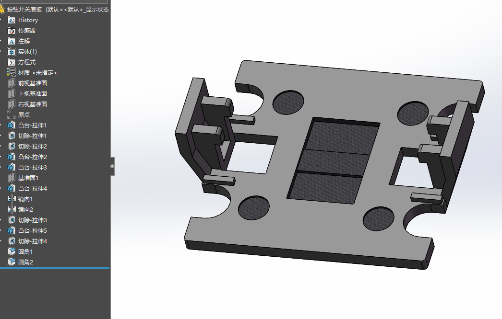Viewport: 502px width, 319px height.
Task: Click the 凸台-拉伸4 boss extrude icon
Action: pos(12,189)
